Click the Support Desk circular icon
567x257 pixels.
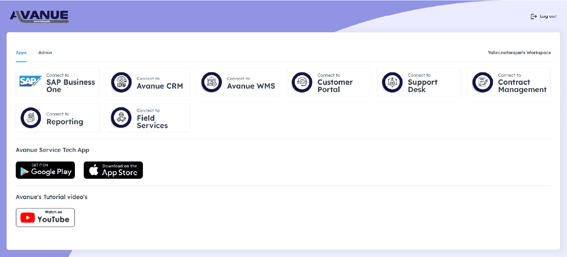[x=392, y=82]
